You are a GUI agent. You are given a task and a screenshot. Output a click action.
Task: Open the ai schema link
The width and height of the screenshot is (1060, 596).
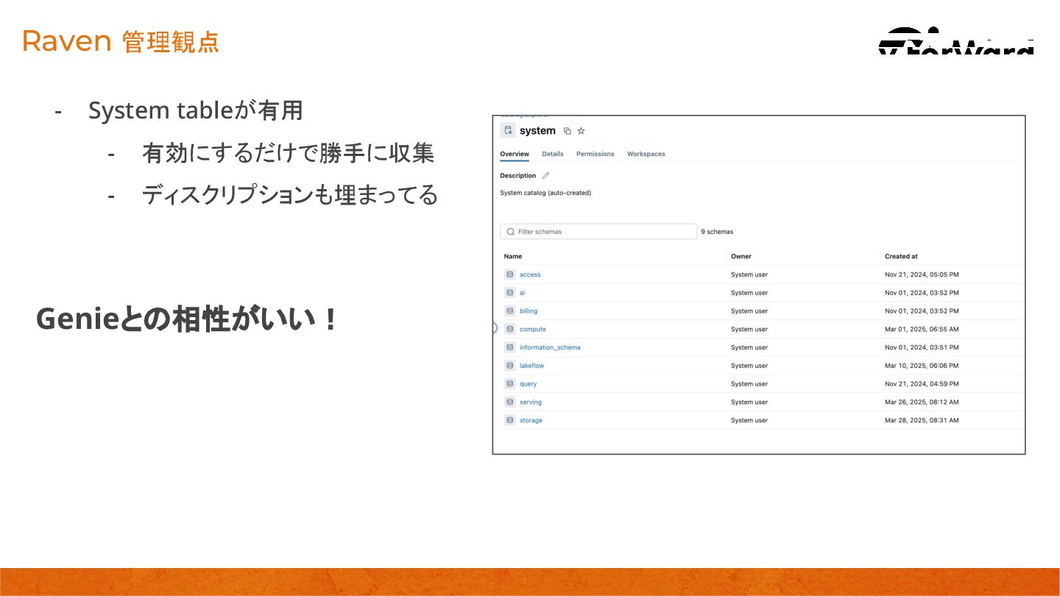pyautogui.click(x=522, y=293)
